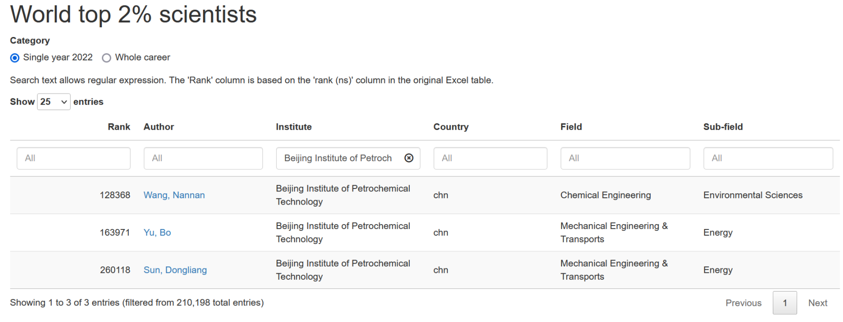
Task: Sort by Institute column header
Action: click(x=294, y=127)
